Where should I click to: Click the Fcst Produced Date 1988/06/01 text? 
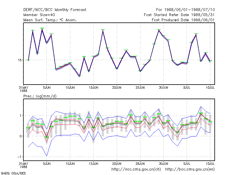click(183, 20)
